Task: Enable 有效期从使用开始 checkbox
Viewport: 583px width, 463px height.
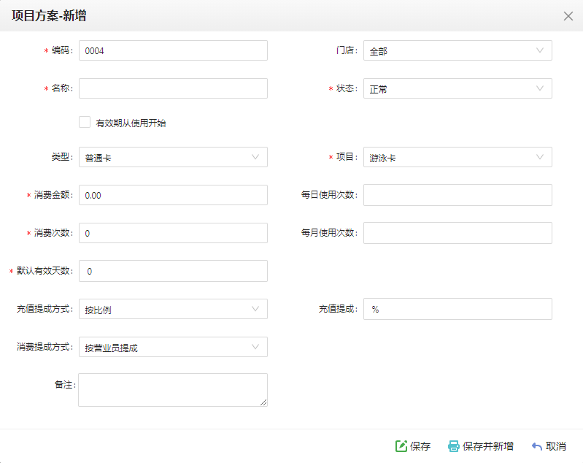Action: point(85,122)
